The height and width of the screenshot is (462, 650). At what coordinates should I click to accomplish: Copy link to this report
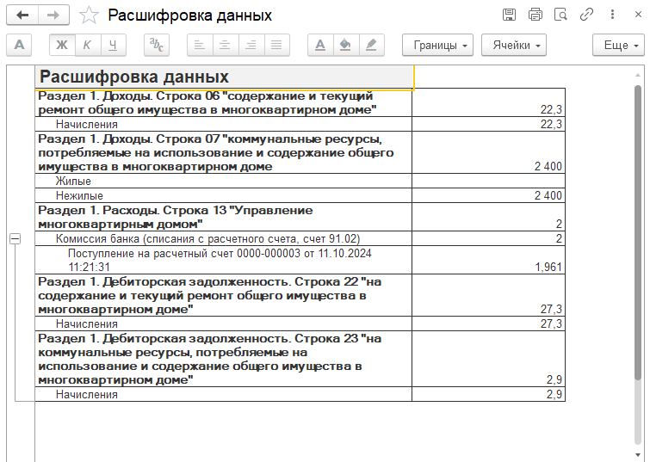click(x=587, y=15)
